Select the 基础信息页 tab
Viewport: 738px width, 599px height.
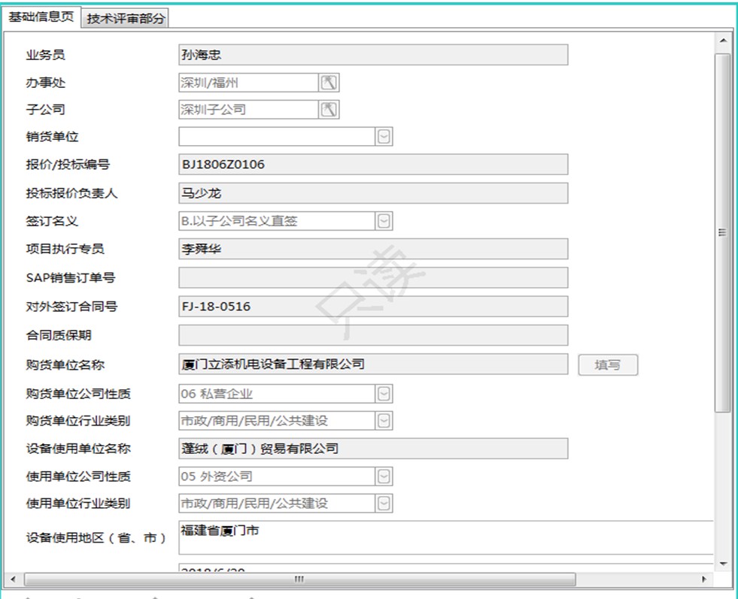41,17
